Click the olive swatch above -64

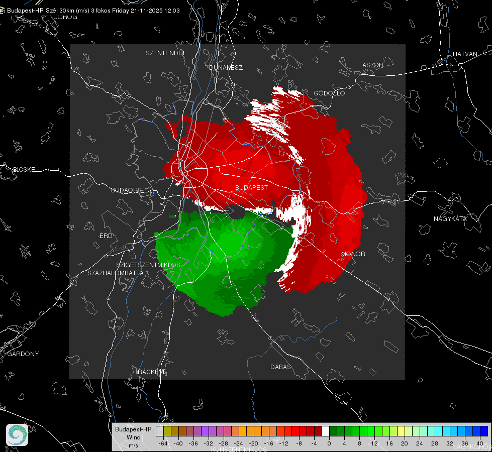(167, 431)
